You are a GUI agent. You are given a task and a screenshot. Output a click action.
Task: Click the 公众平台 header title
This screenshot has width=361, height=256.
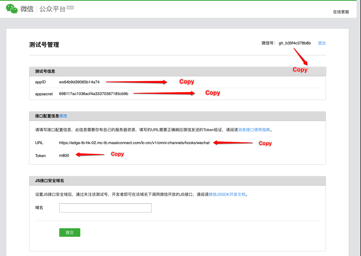pos(52,9)
